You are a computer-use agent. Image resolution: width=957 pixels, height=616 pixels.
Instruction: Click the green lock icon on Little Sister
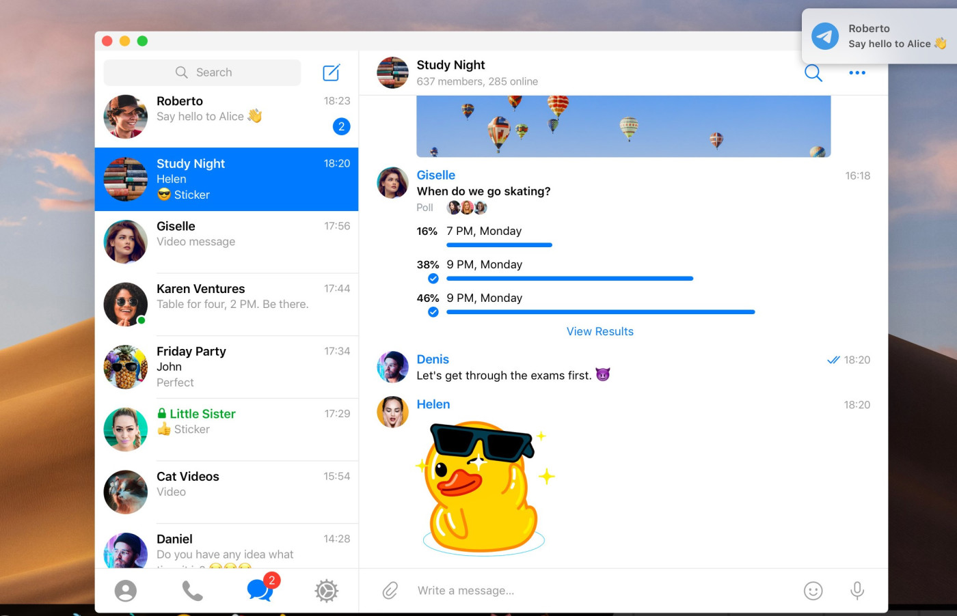pyautogui.click(x=162, y=413)
